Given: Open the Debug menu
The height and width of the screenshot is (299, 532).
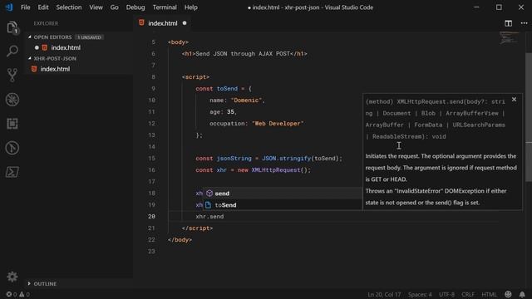Looking at the screenshot, I should coord(135,7).
